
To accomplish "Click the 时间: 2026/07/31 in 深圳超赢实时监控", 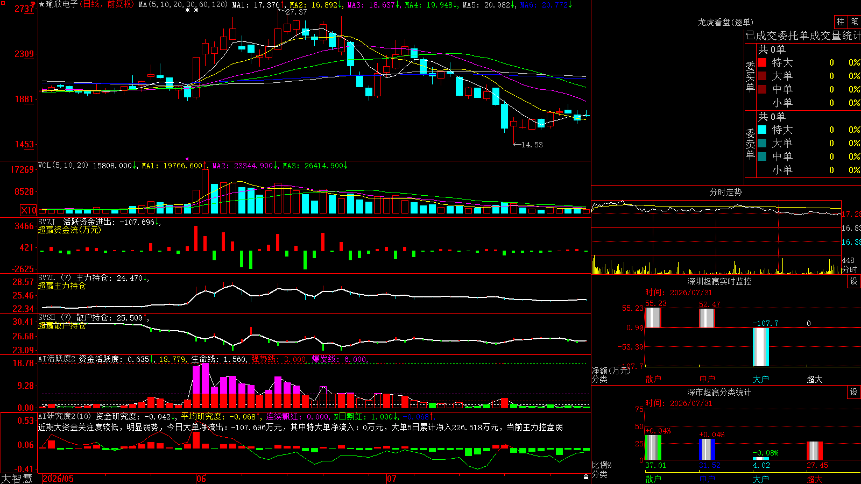I will 679,293.
